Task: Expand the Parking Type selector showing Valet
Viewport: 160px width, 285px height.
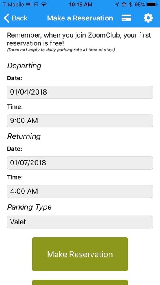Action: tap(80, 222)
